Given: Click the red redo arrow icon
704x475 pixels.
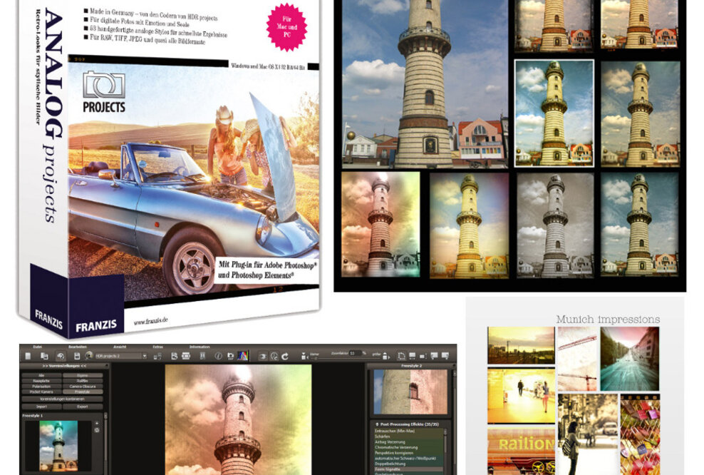Looking at the screenshot, I should [285, 356].
